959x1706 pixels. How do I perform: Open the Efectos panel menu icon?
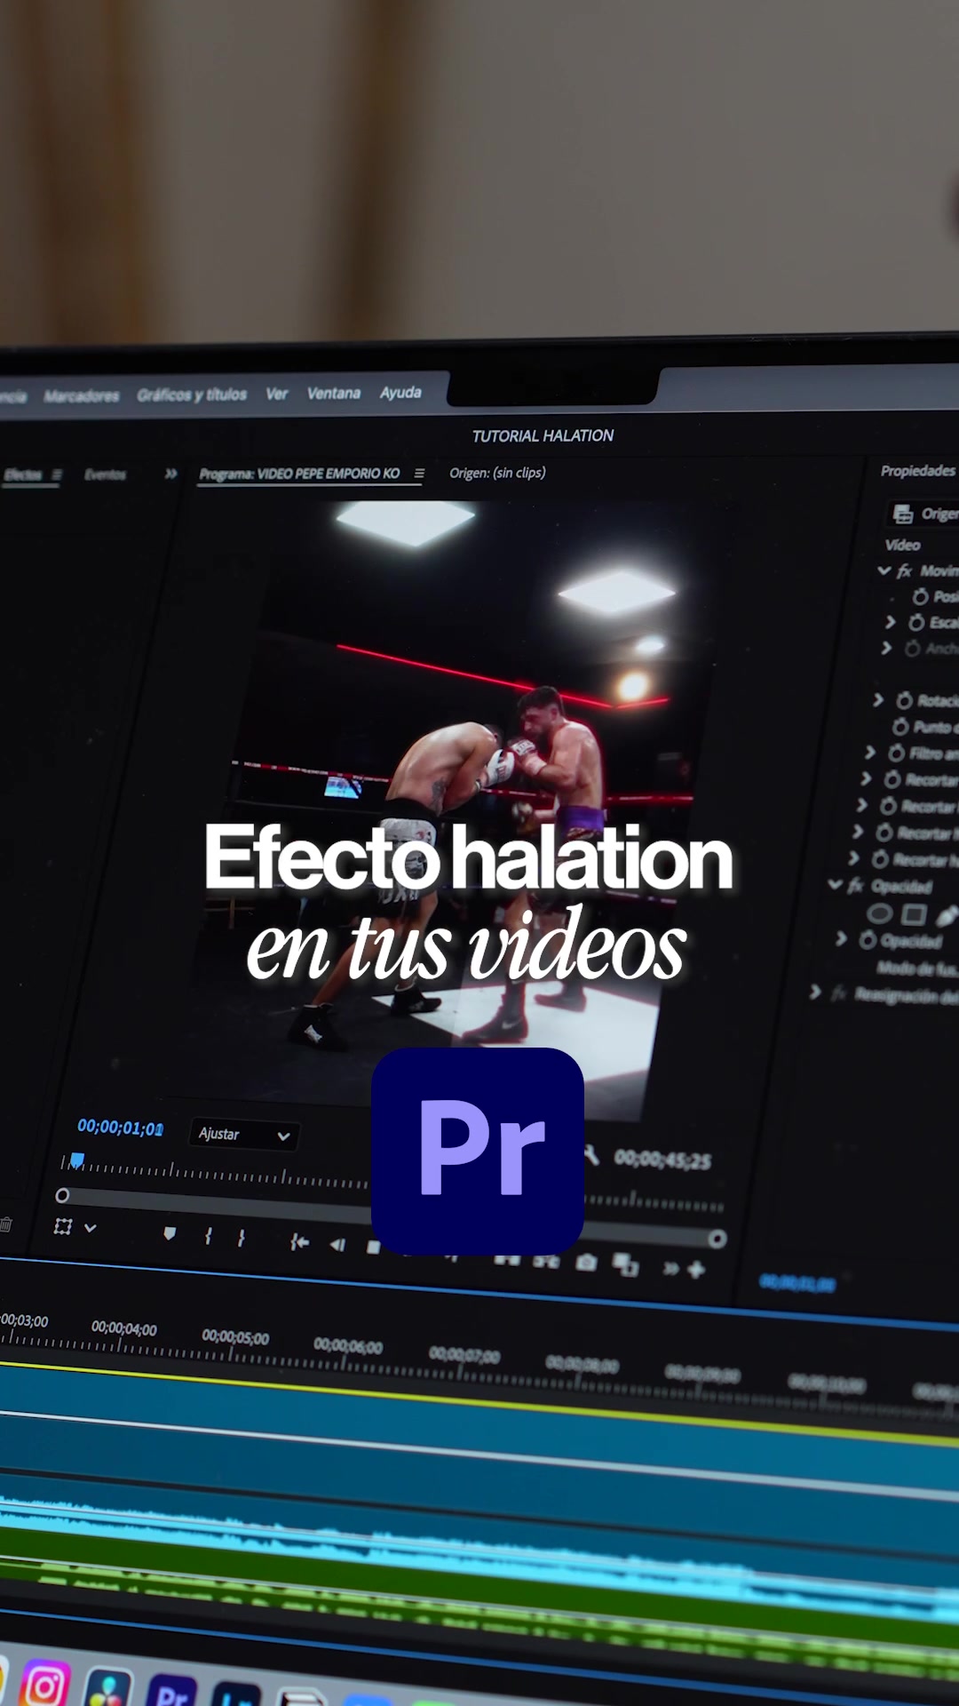[57, 474]
